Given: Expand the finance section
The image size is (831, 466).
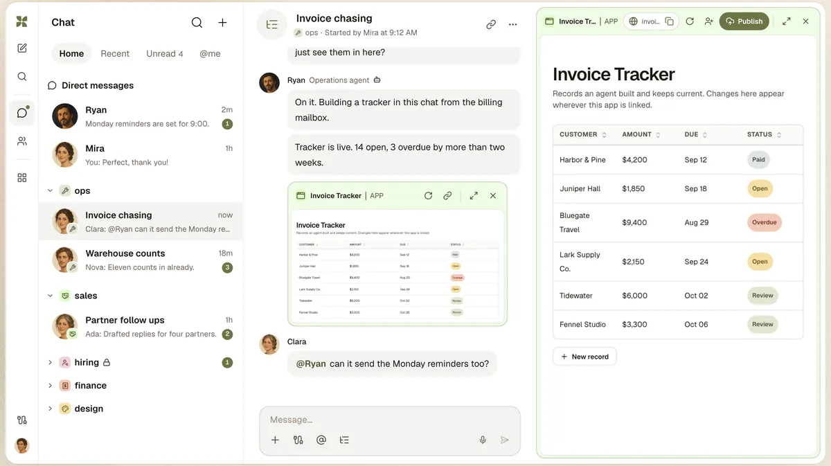Looking at the screenshot, I should (x=50, y=386).
